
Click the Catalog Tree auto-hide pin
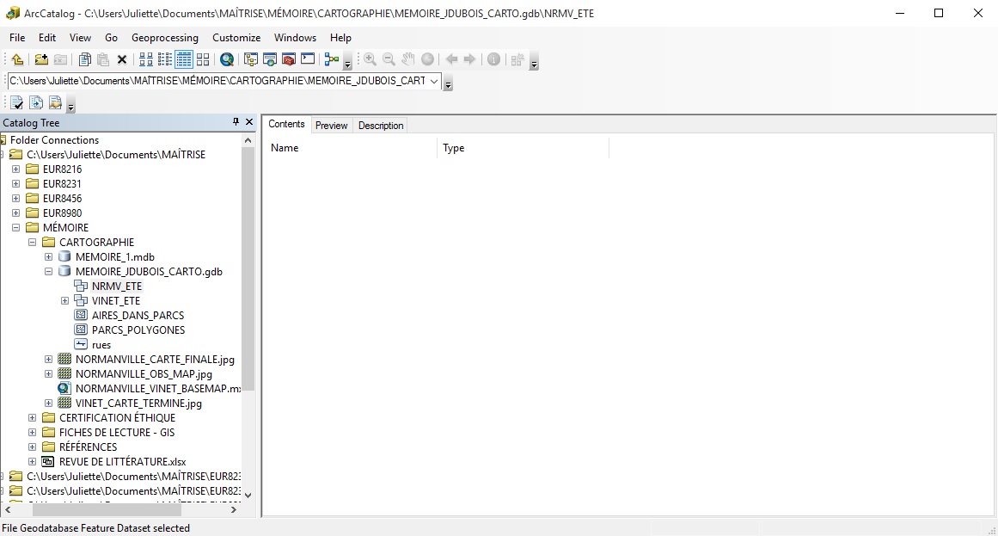(237, 121)
